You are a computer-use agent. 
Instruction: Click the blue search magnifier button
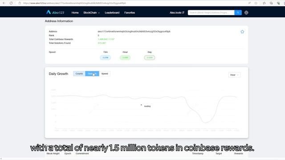point(238,12)
